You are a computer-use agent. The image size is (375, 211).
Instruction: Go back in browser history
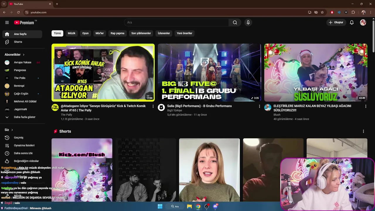[4, 12]
